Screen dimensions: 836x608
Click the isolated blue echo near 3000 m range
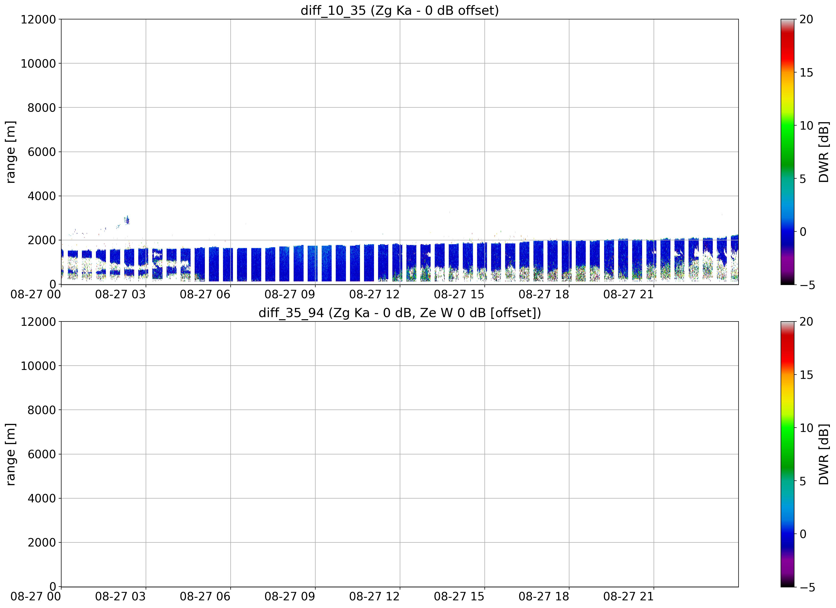[127, 220]
